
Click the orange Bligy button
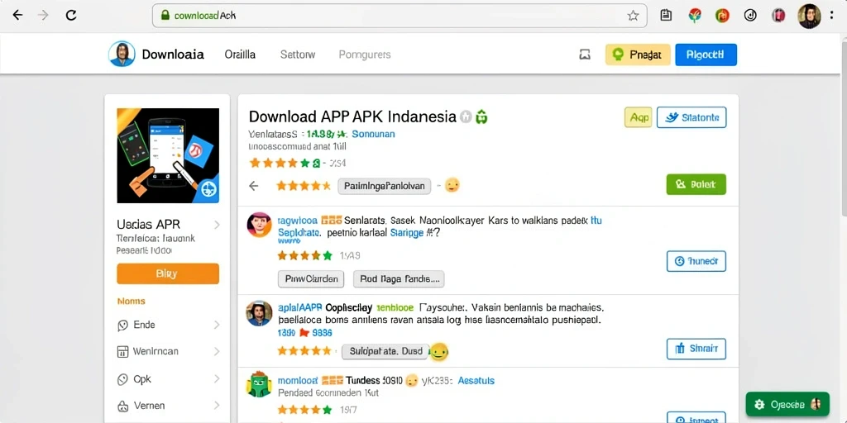[x=168, y=273]
